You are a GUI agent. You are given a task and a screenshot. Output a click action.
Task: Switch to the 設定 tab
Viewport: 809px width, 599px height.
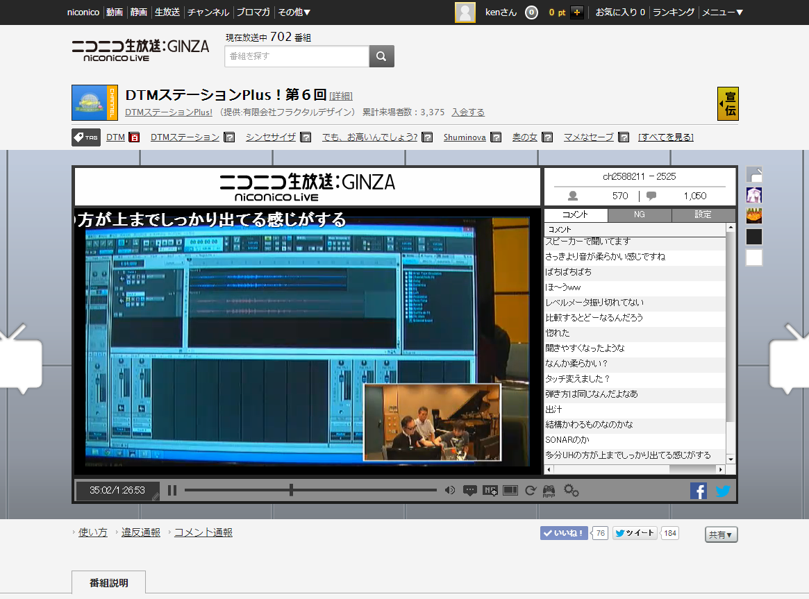point(703,214)
